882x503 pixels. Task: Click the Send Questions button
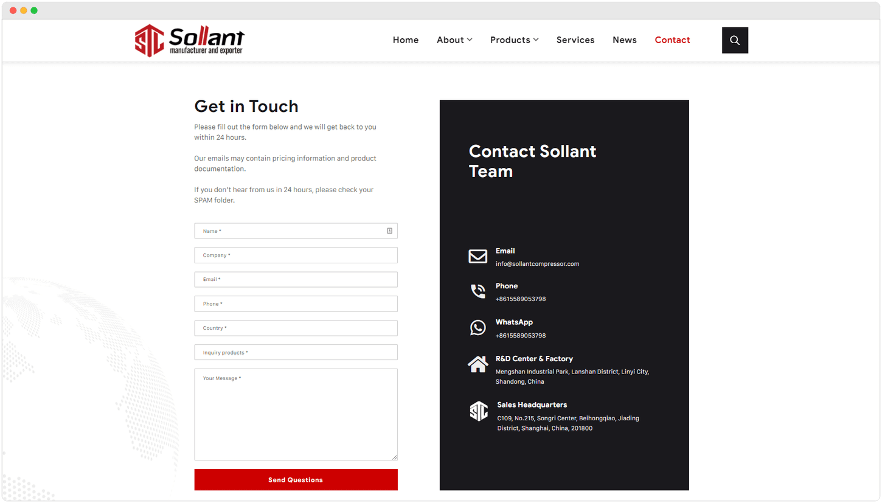tap(296, 480)
